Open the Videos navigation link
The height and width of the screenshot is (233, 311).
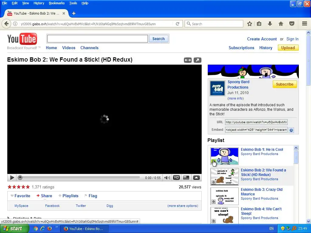69,48
